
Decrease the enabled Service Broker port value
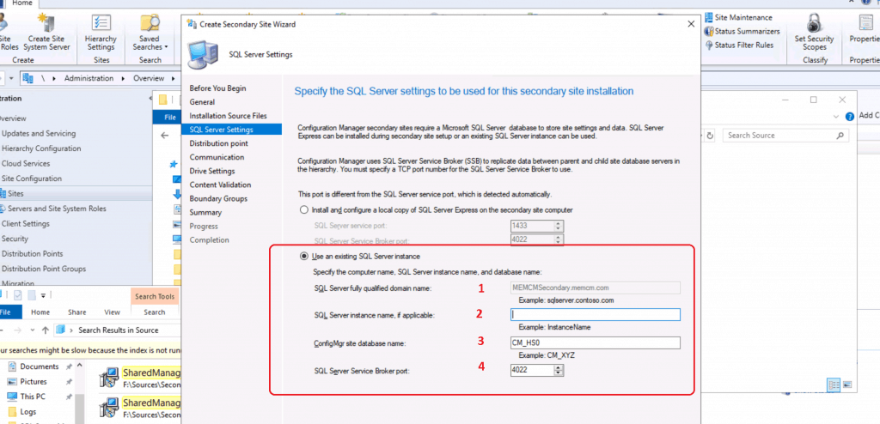click(x=558, y=373)
